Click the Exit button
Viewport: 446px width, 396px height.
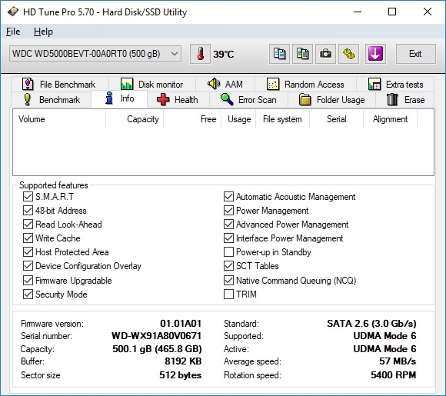tap(415, 54)
